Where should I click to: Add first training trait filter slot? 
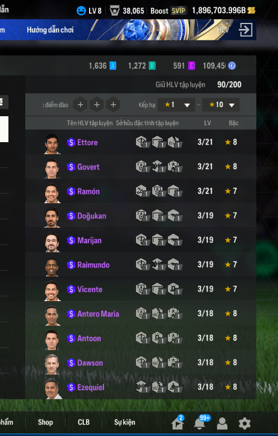click(80, 105)
